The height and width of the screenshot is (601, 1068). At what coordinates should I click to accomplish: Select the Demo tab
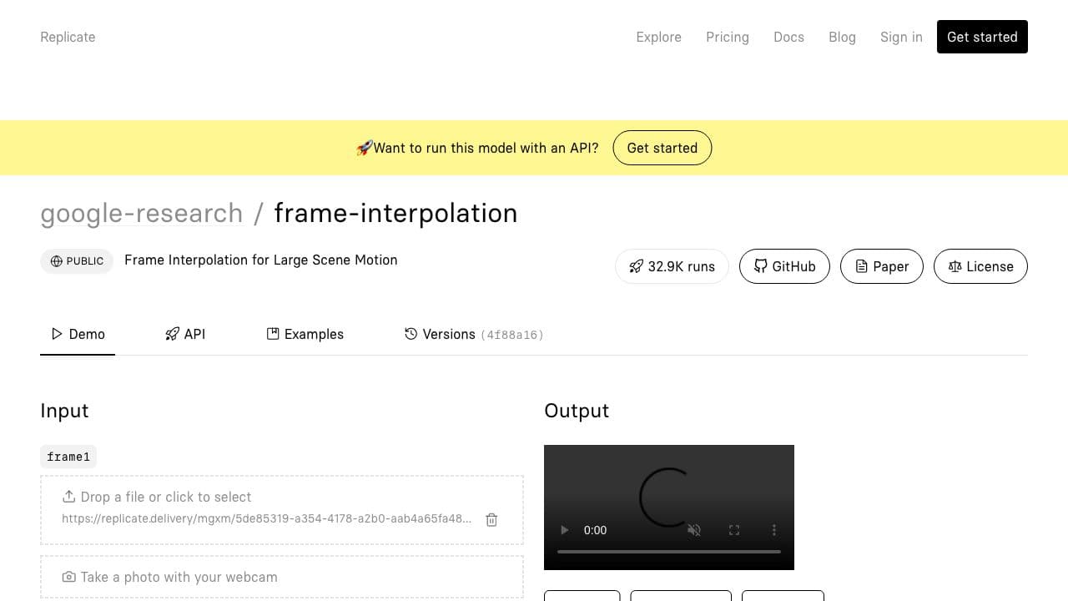click(78, 334)
